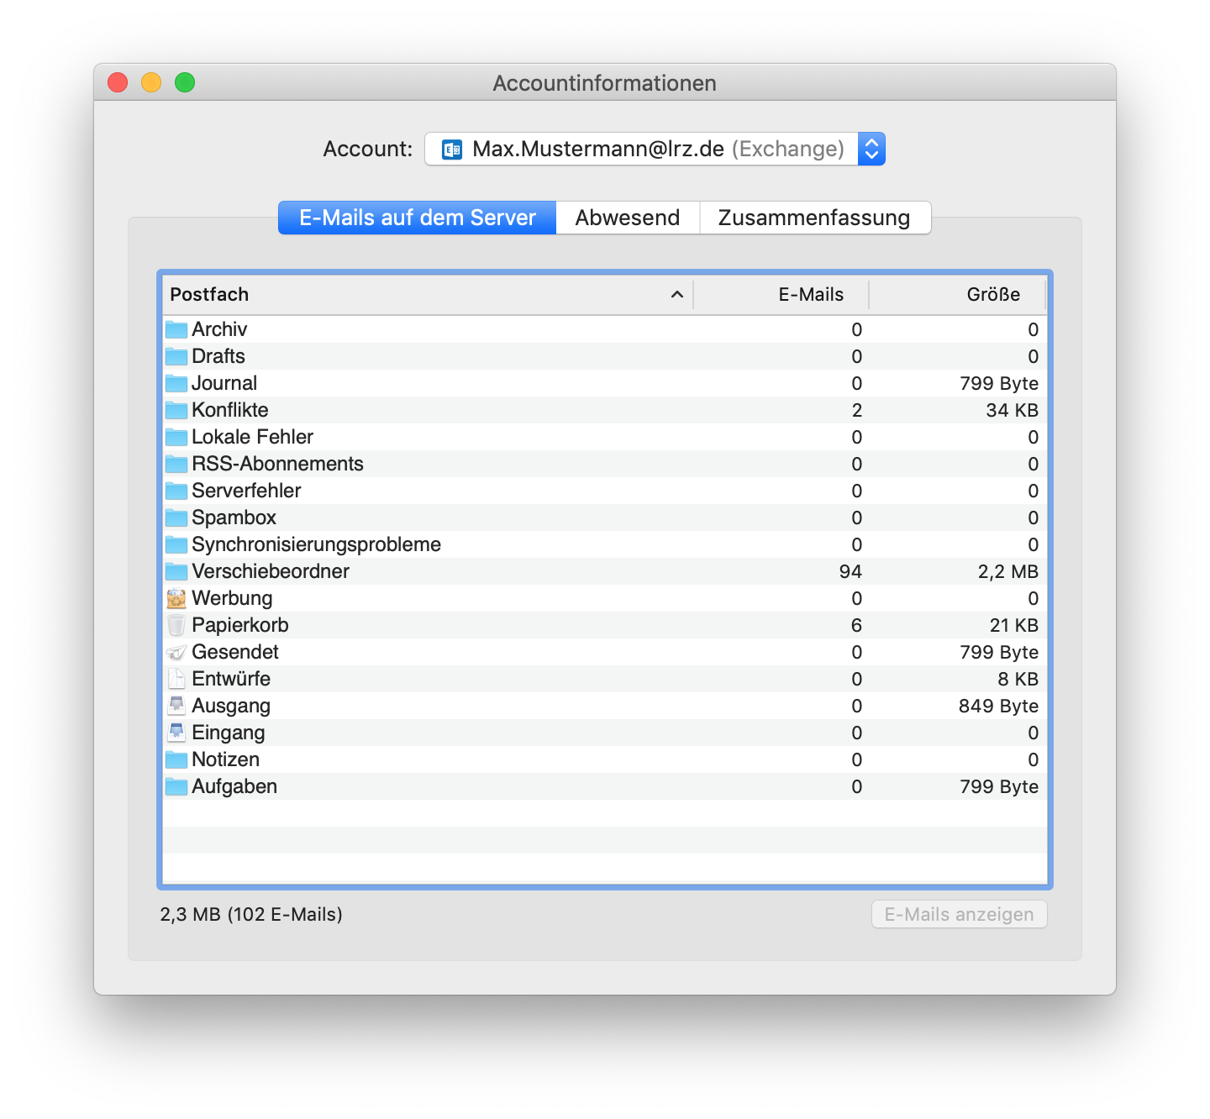The height and width of the screenshot is (1119, 1210).
Task: Select the Konflikte mailbox row
Action: 605,410
